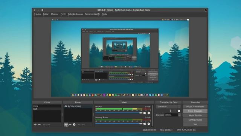Image resolution: width=241 pixels, height=136 pixels.
Task: Open transition properties gear
Action: (x=179, y=111)
